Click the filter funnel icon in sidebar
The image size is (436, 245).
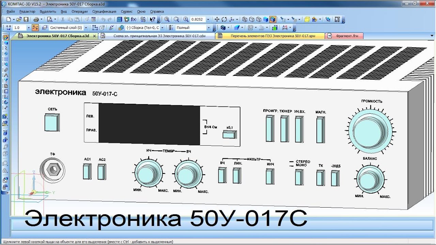[6, 81]
